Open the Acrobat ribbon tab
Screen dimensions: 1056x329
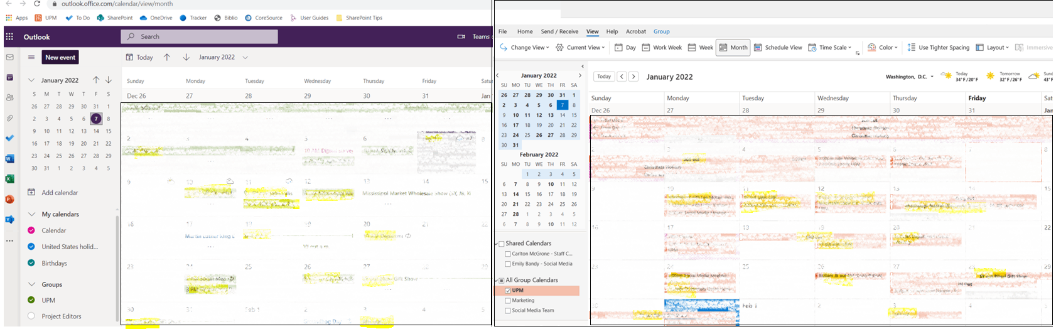(x=636, y=31)
